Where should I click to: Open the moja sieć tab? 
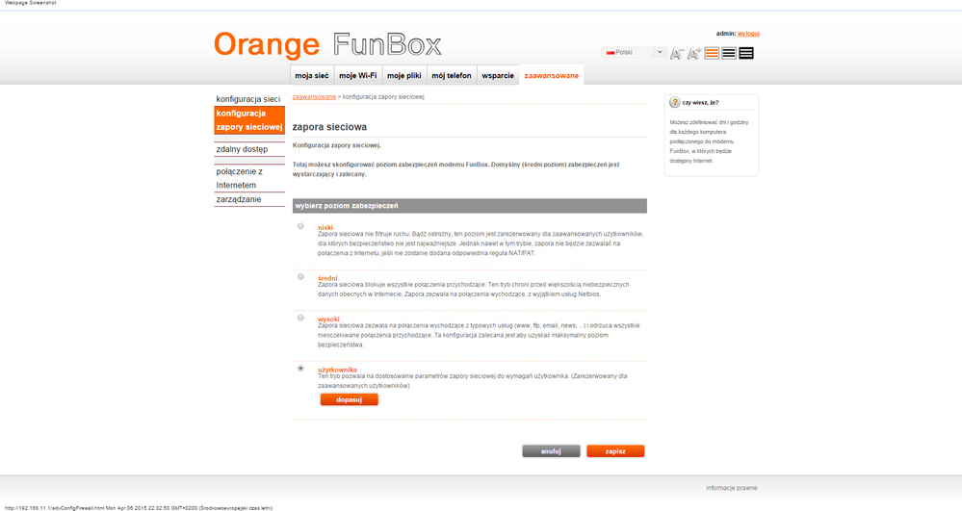[312, 75]
